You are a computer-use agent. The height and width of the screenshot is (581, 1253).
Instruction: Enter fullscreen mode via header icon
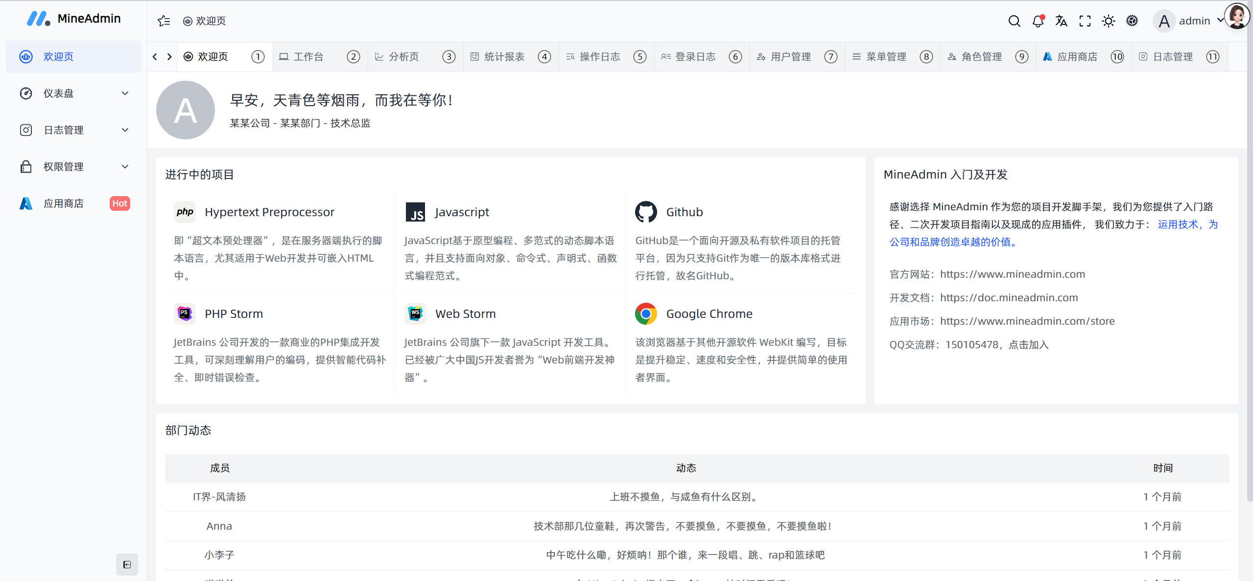point(1085,21)
